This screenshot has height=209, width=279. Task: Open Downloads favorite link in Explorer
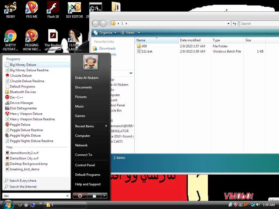click(107, 48)
